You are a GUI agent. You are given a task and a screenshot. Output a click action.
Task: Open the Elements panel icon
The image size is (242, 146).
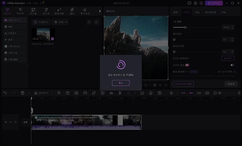(x=33, y=11)
